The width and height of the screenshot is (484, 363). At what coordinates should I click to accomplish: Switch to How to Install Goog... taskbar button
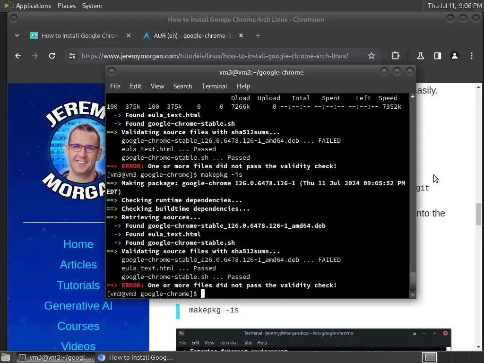(135, 357)
